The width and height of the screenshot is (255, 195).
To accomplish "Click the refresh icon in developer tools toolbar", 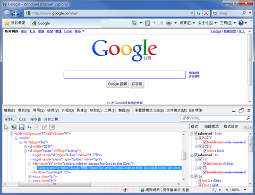I will [29, 127].
